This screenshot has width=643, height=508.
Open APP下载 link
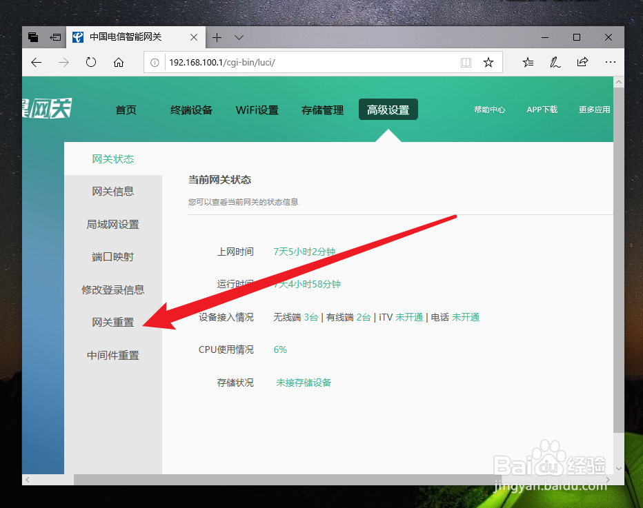point(542,109)
